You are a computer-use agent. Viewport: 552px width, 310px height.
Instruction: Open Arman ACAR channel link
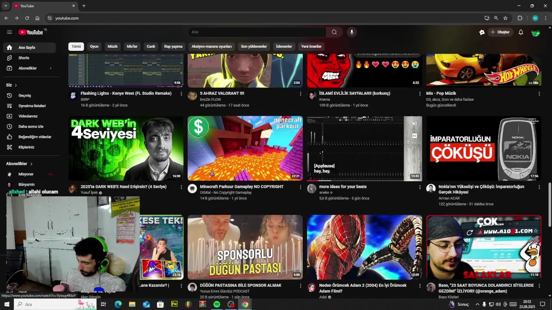(449, 198)
